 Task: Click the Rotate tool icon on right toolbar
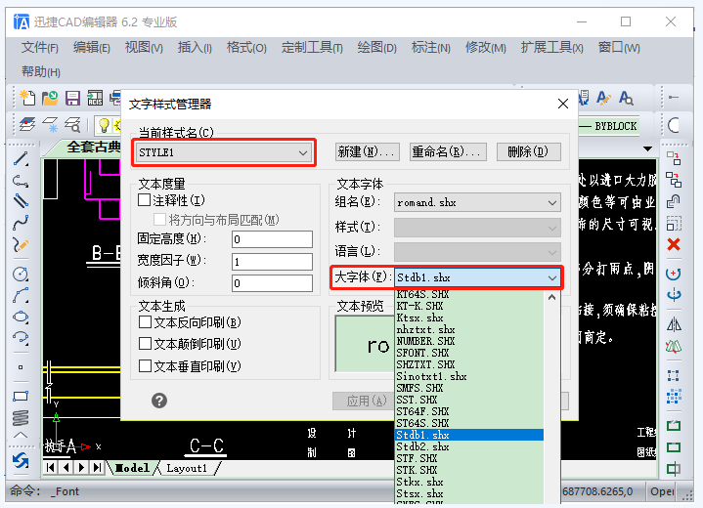pyautogui.click(x=674, y=274)
